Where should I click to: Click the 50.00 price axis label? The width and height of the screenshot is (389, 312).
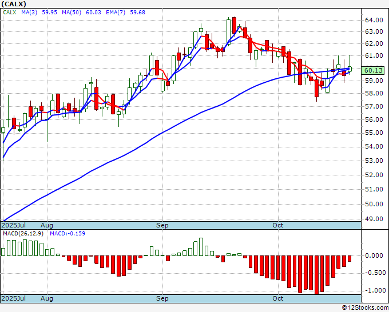(x=374, y=204)
